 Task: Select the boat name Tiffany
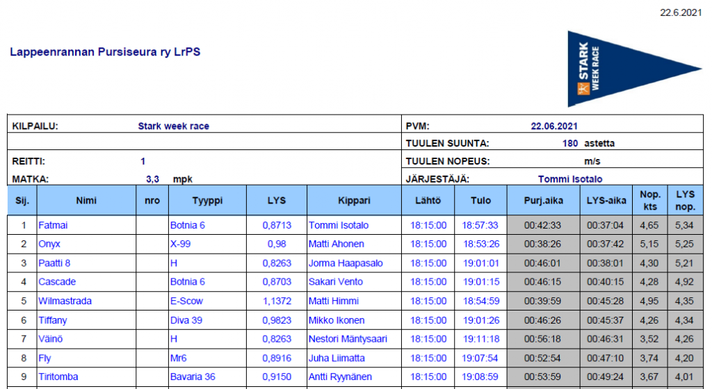(52, 320)
